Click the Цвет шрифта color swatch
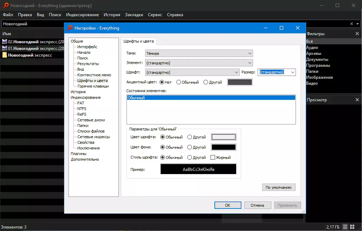The image size is (362, 231). (x=224, y=137)
